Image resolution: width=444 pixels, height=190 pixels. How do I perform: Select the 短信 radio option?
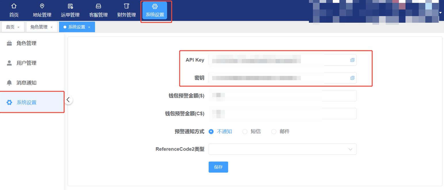(245, 132)
